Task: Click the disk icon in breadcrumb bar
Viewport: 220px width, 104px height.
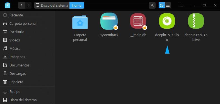Action: (x=37, y=5)
